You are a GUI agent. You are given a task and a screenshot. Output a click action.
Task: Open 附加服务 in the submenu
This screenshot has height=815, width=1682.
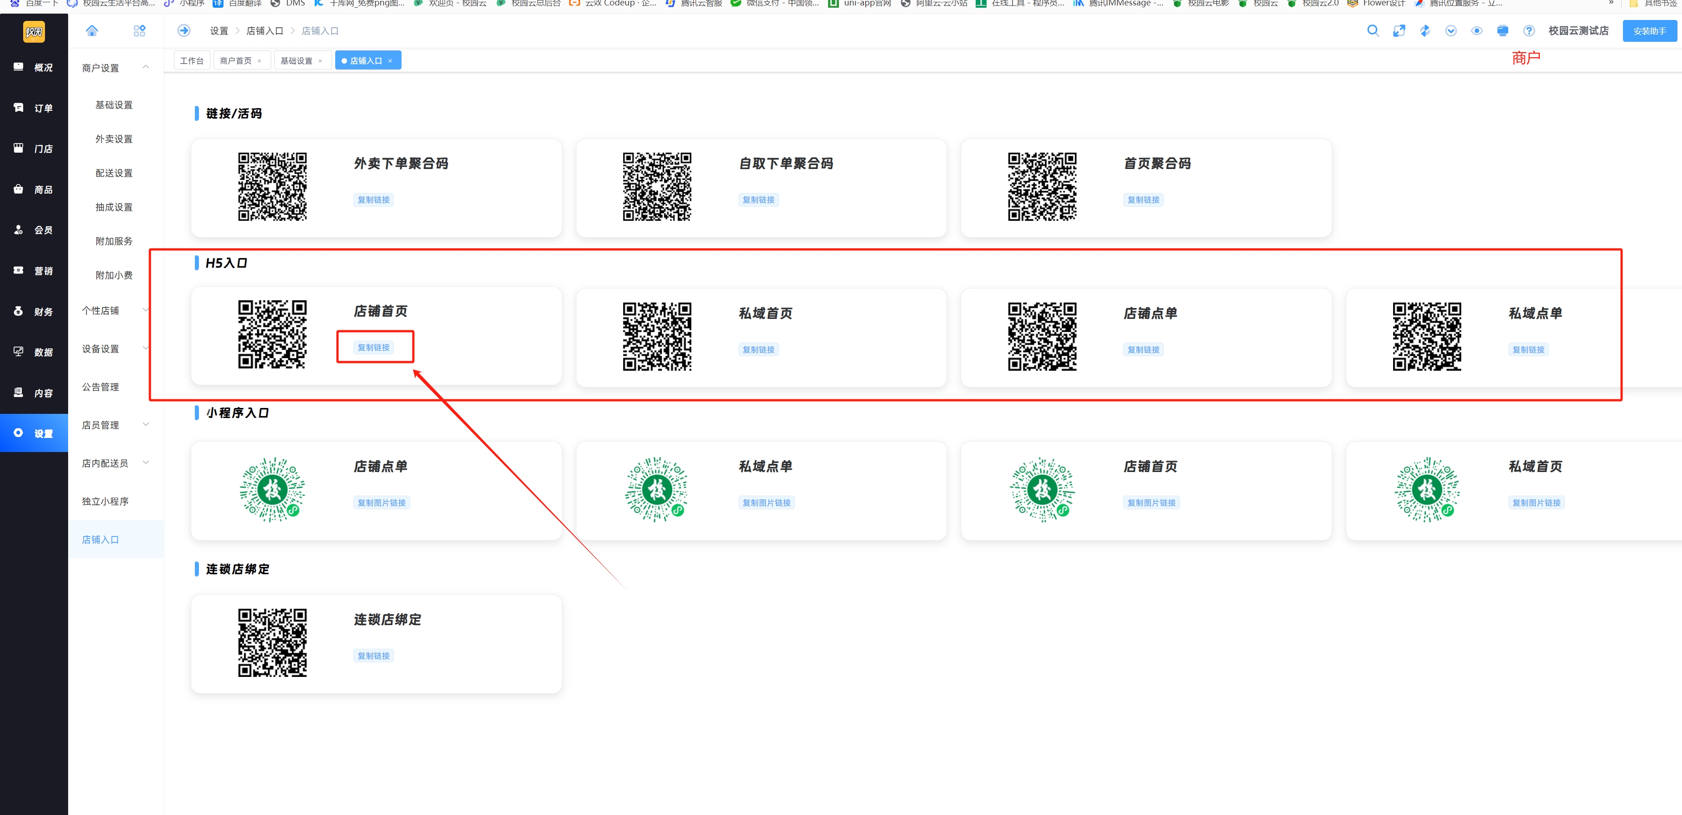[x=114, y=241]
